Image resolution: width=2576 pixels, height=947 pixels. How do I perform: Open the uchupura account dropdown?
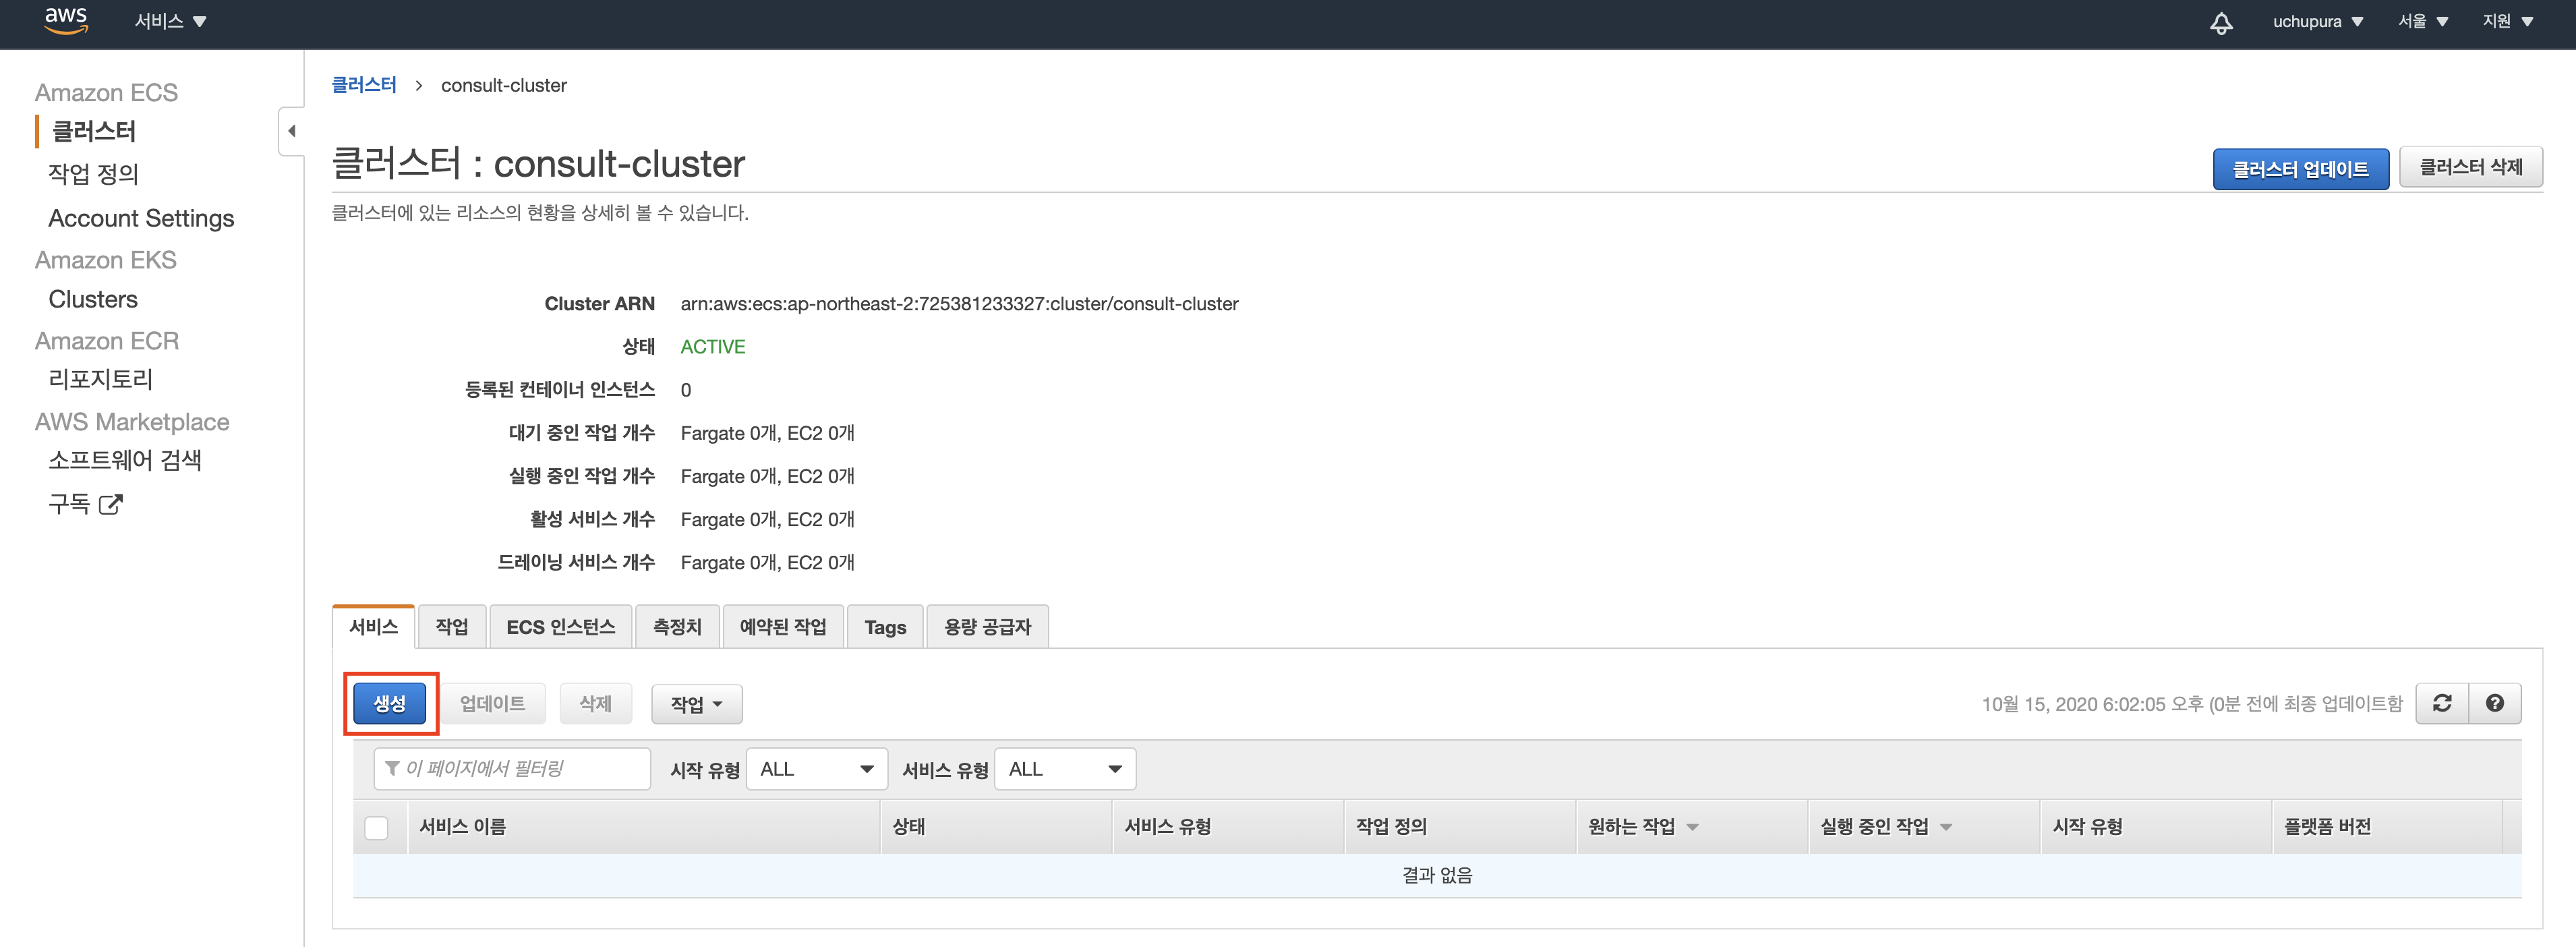(2317, 22)
